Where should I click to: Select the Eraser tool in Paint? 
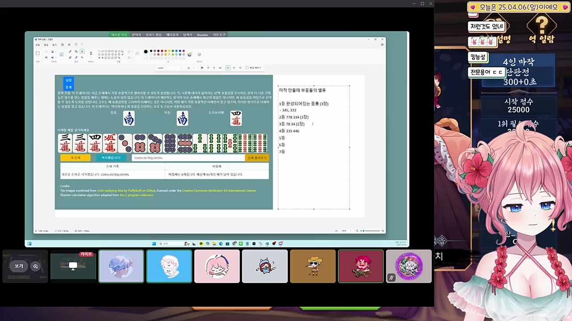(x=70, y=58)
